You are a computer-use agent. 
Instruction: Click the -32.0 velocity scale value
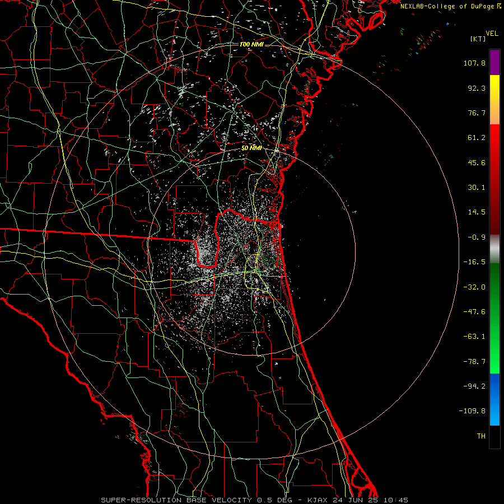474,287
